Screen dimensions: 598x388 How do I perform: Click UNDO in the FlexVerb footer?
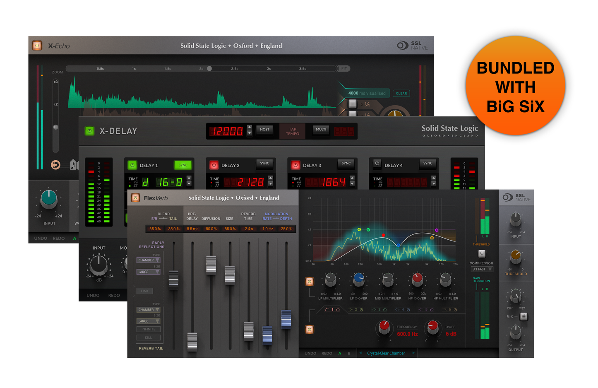(310, 353)
